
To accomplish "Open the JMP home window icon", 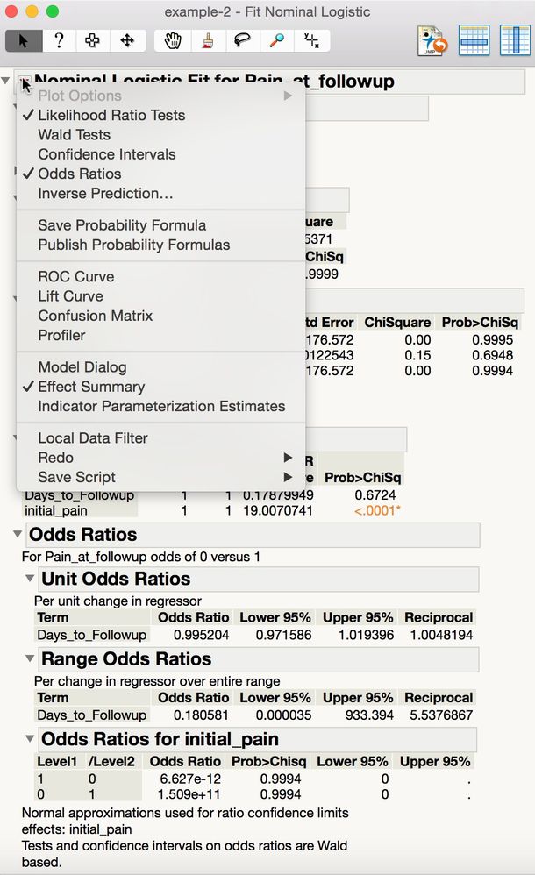I will tap(432, 40).
